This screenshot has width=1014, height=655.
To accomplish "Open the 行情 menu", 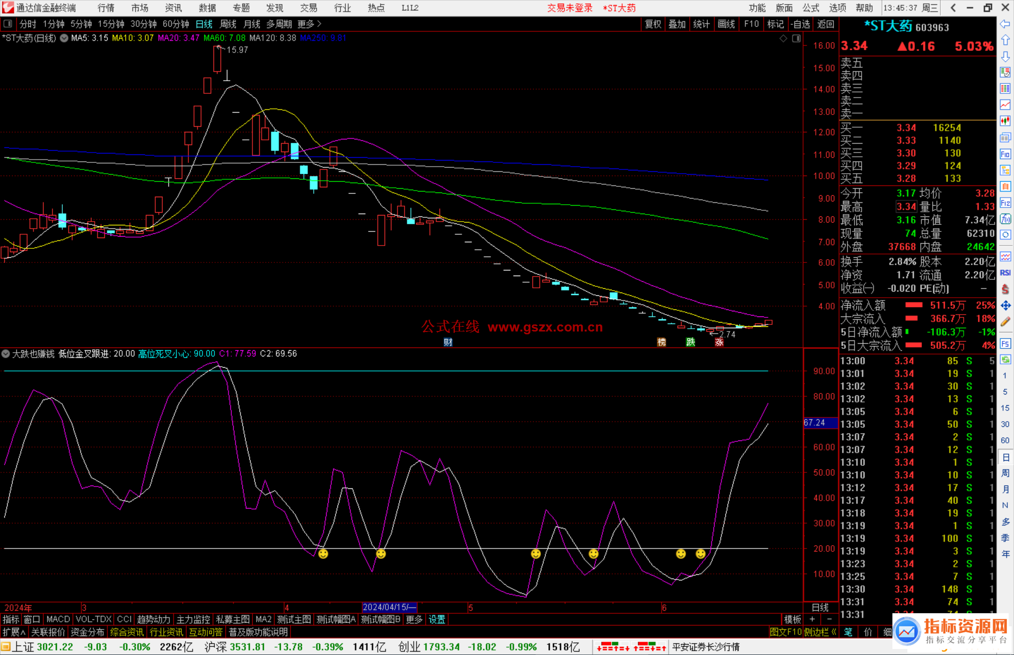I will pyautogui.click(x=106, y=8).
